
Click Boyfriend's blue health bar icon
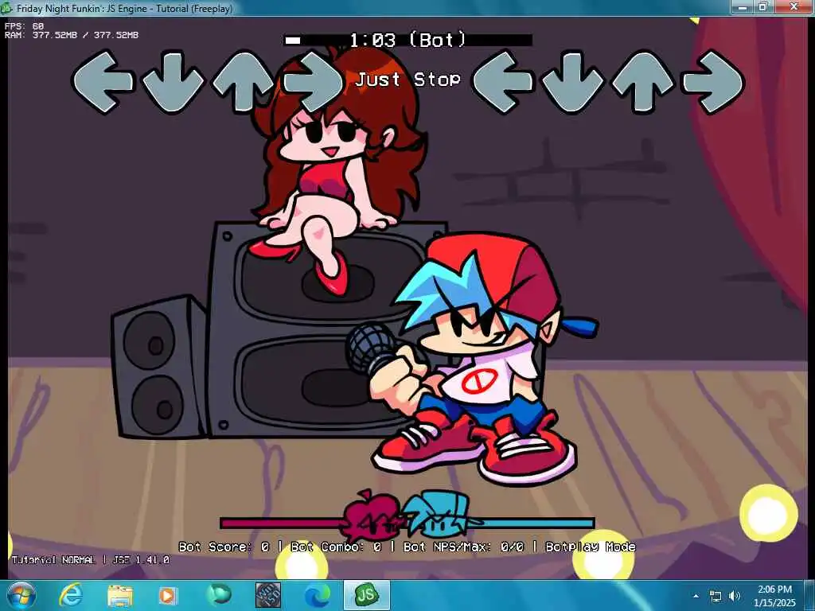[439, 513]
